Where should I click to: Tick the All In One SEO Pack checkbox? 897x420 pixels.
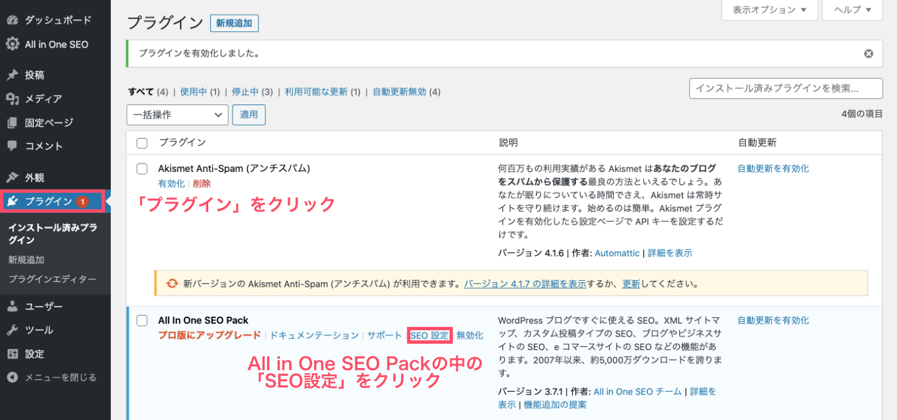point(142,321)
